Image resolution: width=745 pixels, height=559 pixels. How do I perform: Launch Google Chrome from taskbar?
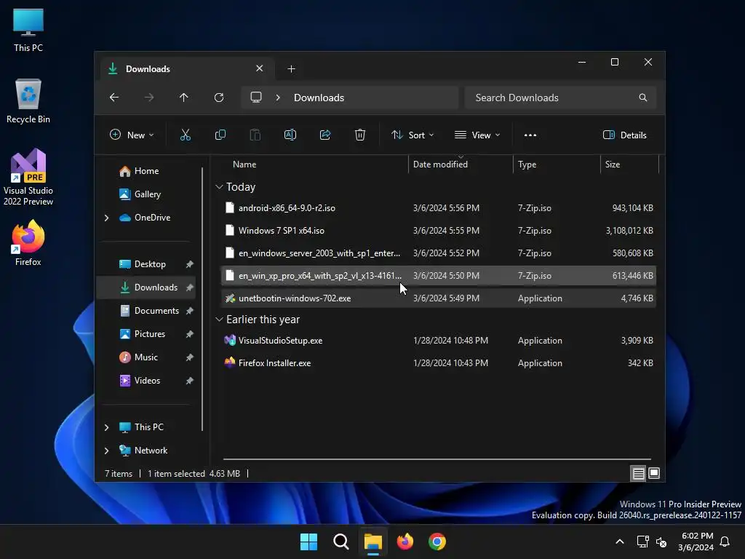pos(437,542)
